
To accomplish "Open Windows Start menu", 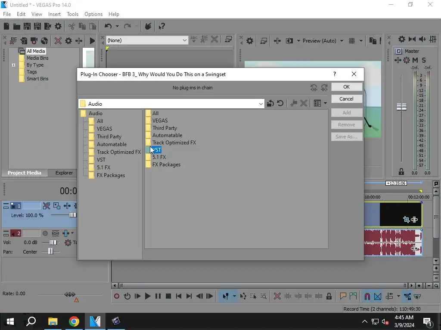I will [x=10, y=321].
